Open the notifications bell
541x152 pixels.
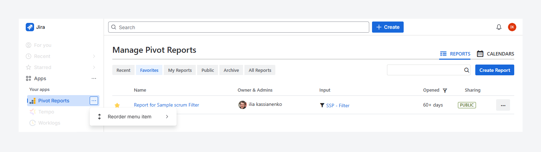click(499, 27)
